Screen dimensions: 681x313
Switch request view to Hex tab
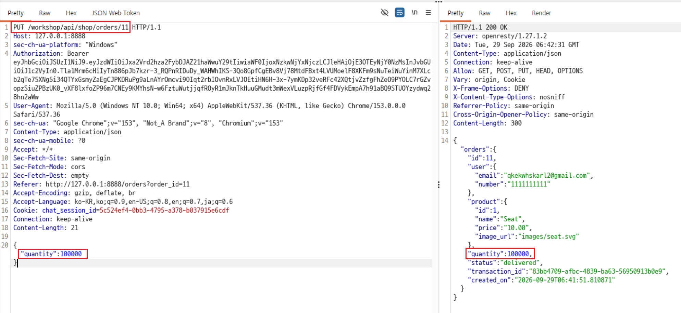pyautogui.click(x=71, y=13)
